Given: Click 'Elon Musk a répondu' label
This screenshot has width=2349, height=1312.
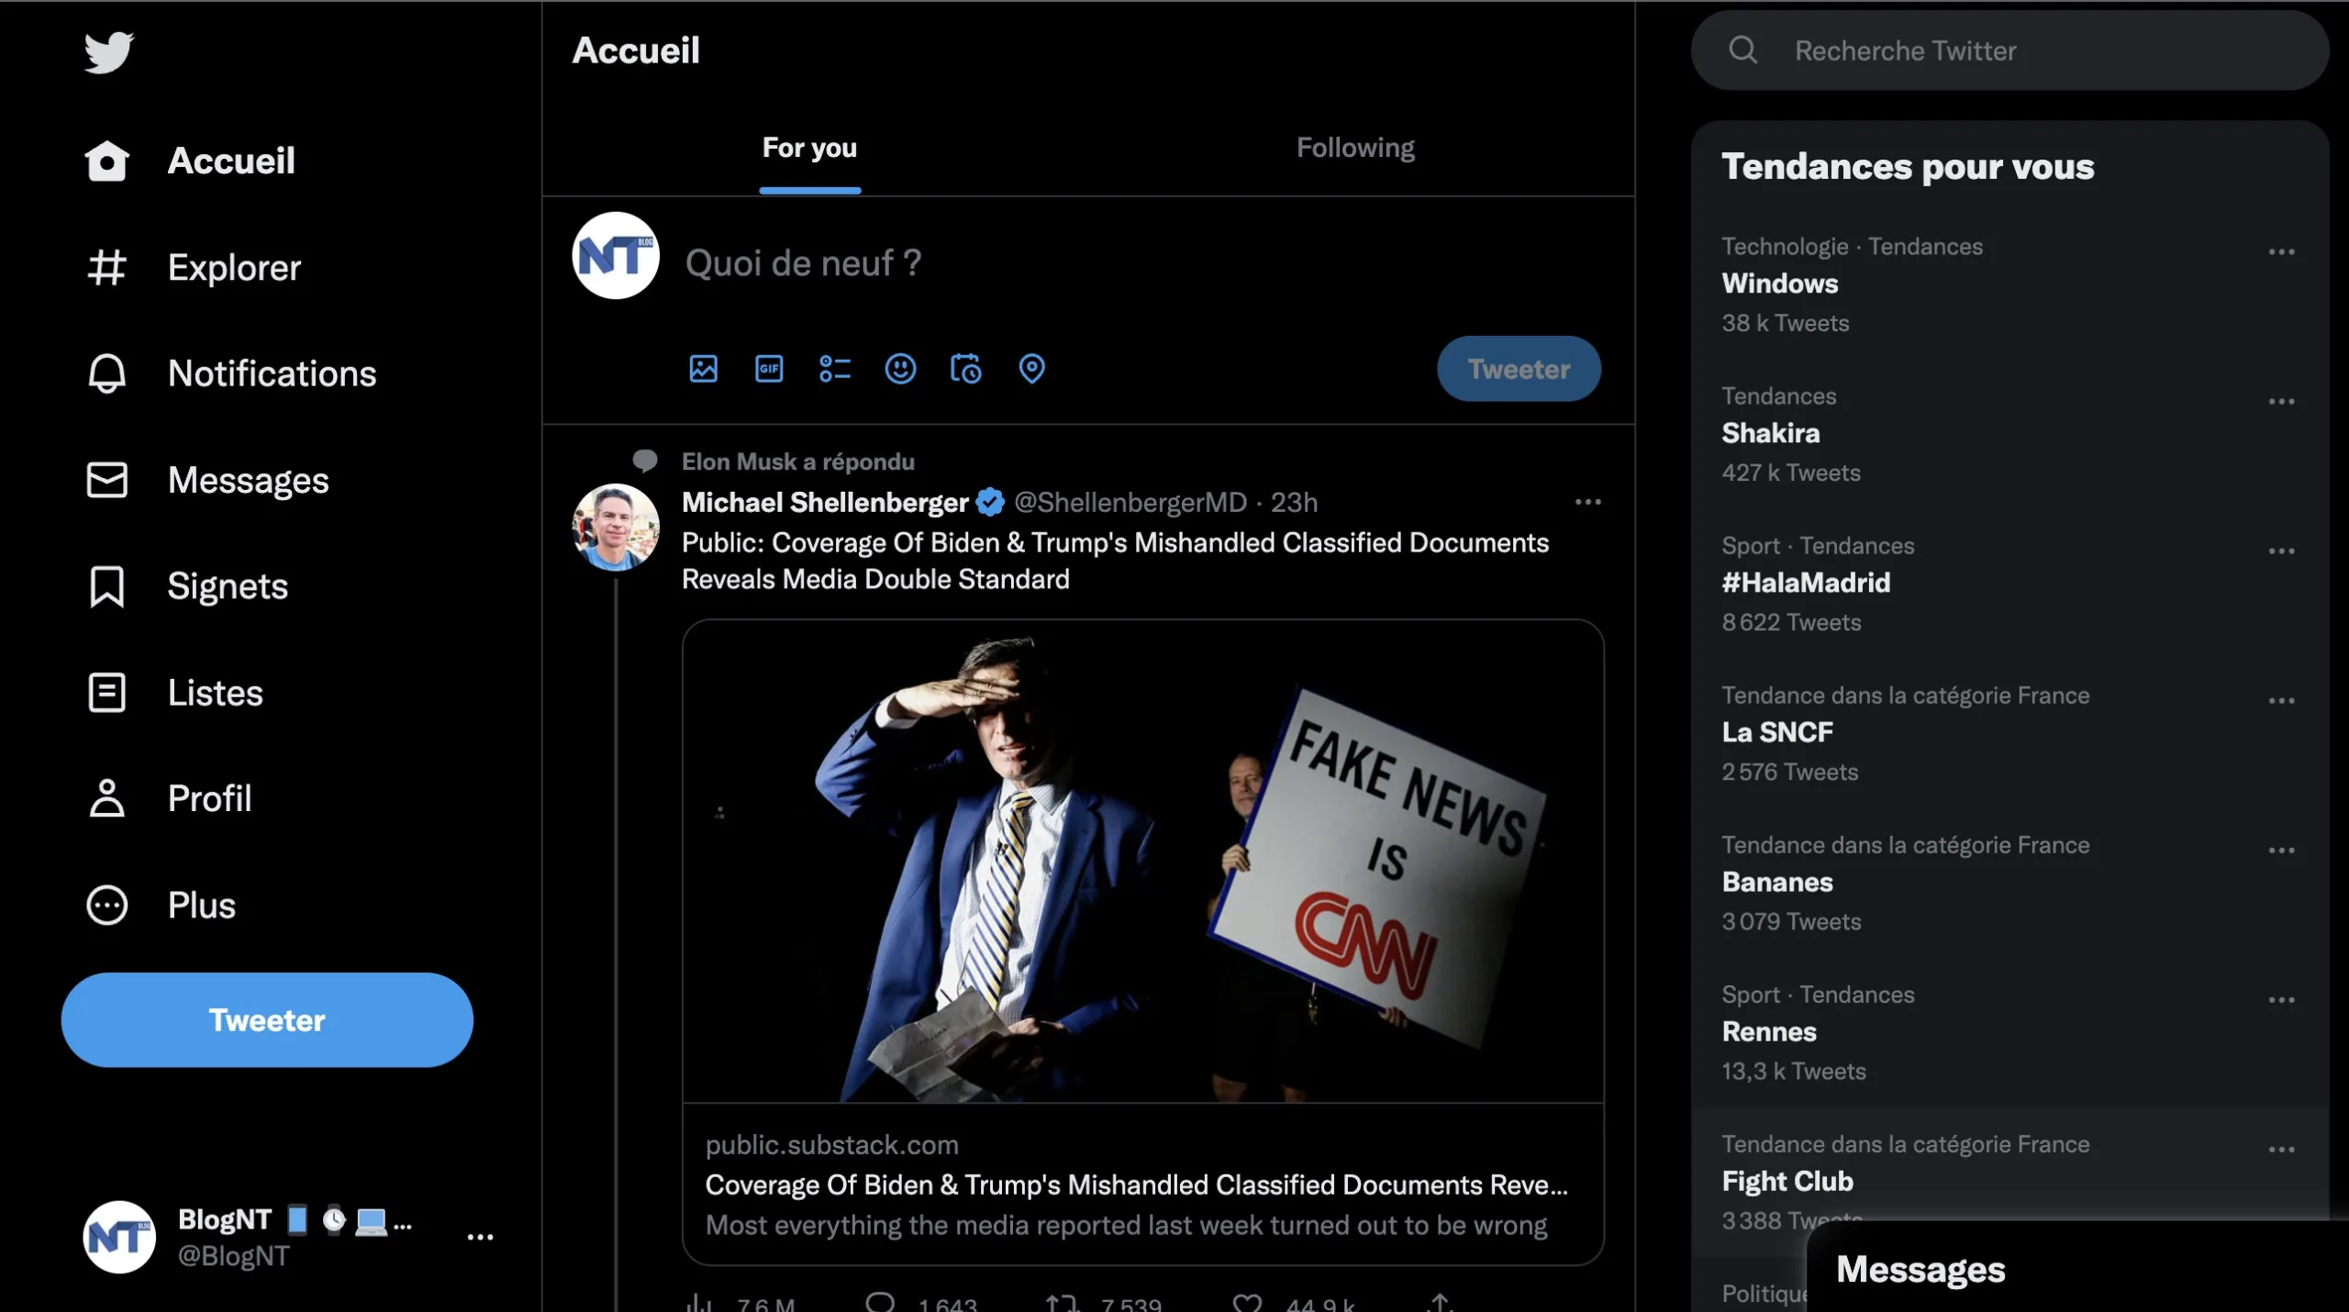Looking at the screenshot, I should (798, 461).
